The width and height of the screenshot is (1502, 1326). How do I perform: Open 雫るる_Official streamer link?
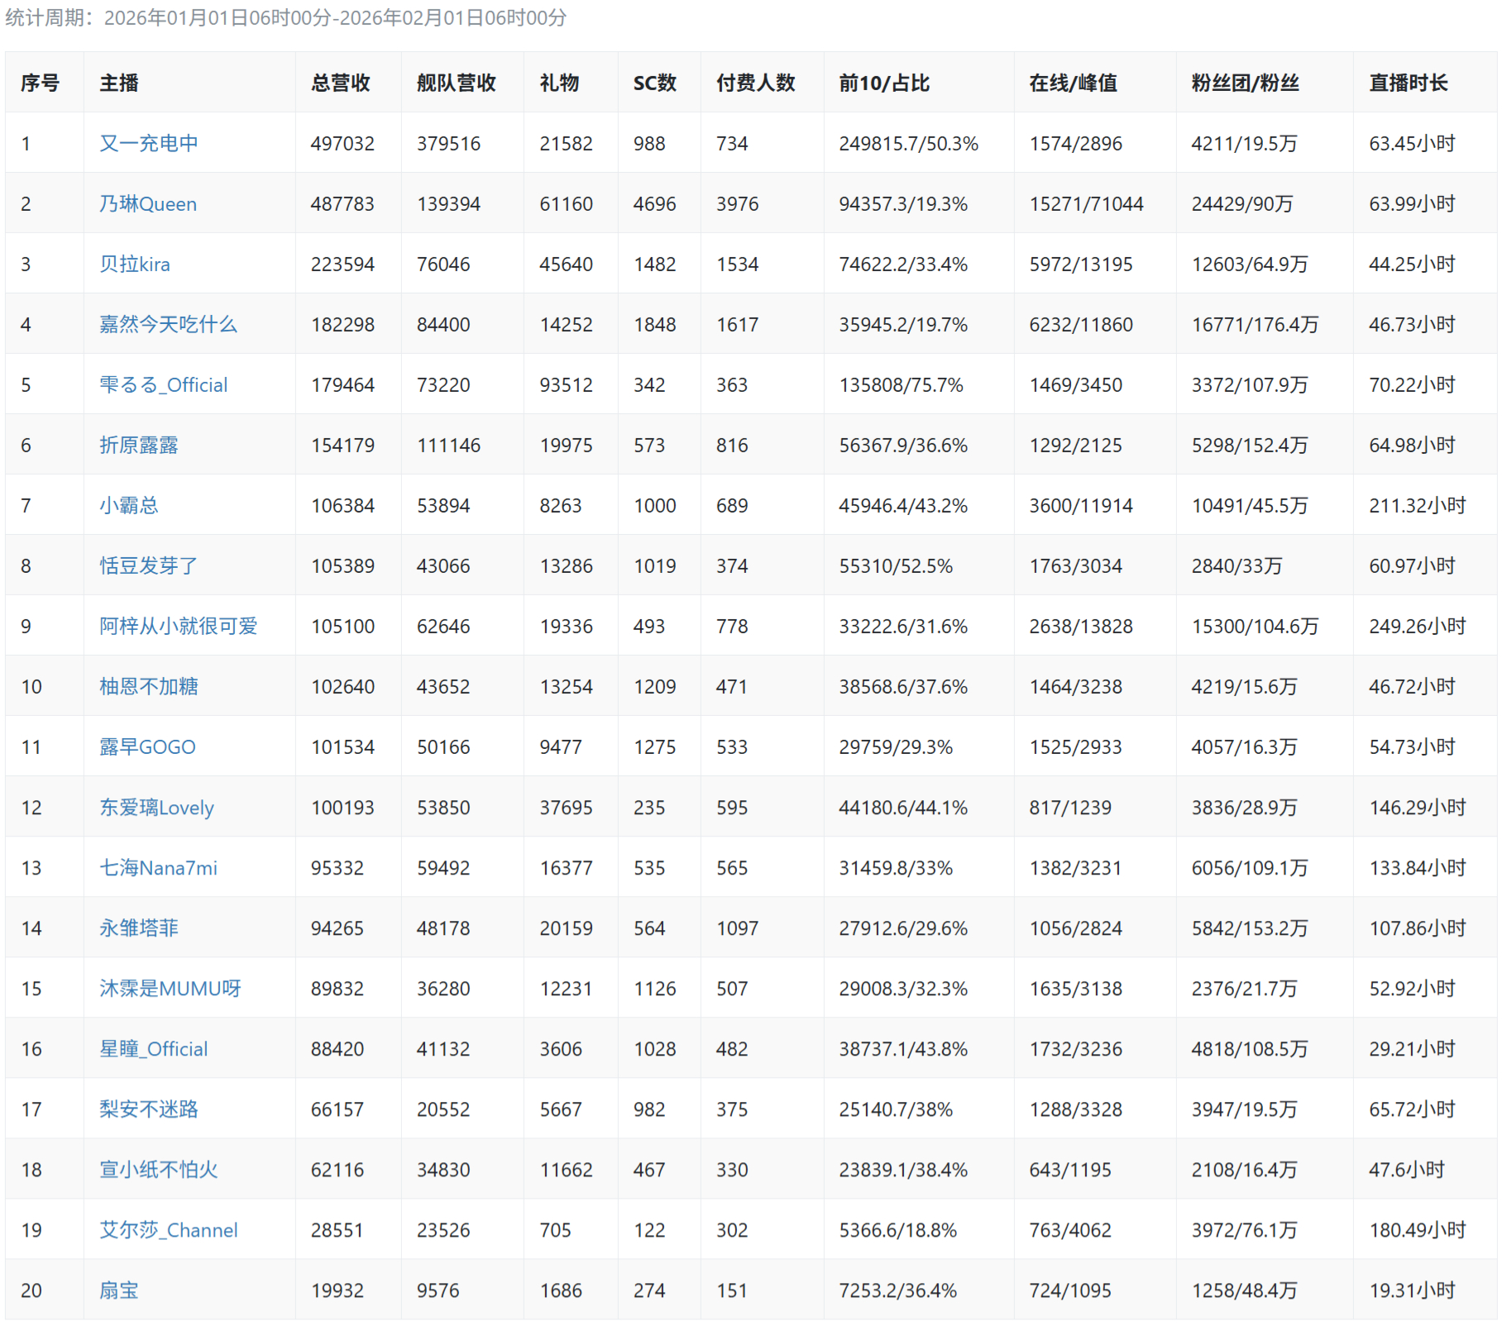pos(163,384)
